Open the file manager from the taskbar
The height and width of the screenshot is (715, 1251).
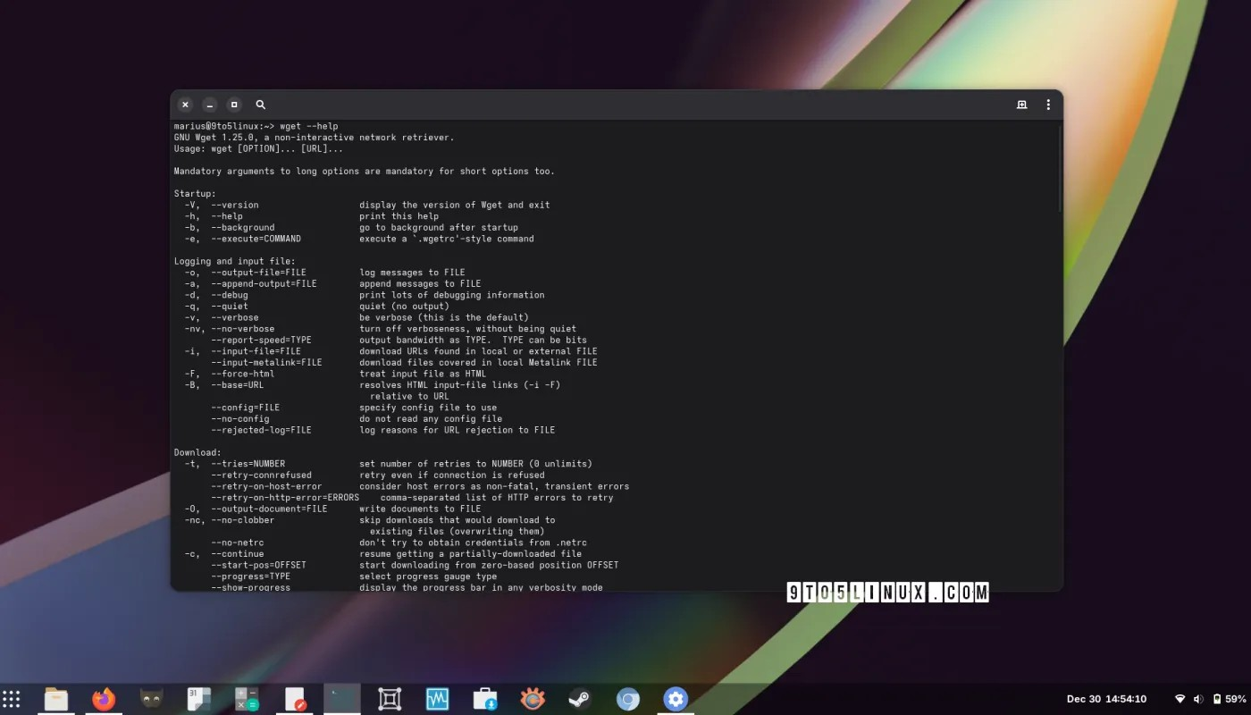tap(56, 698)
